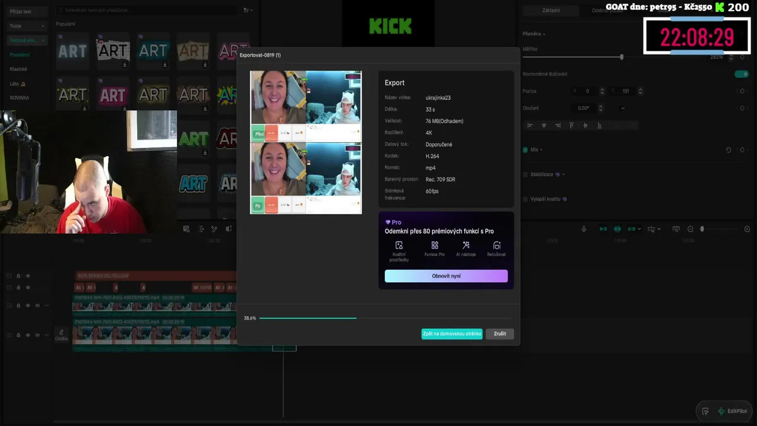
Task: Add a keyframe for Pozice
Action: (x=742, y=91)
